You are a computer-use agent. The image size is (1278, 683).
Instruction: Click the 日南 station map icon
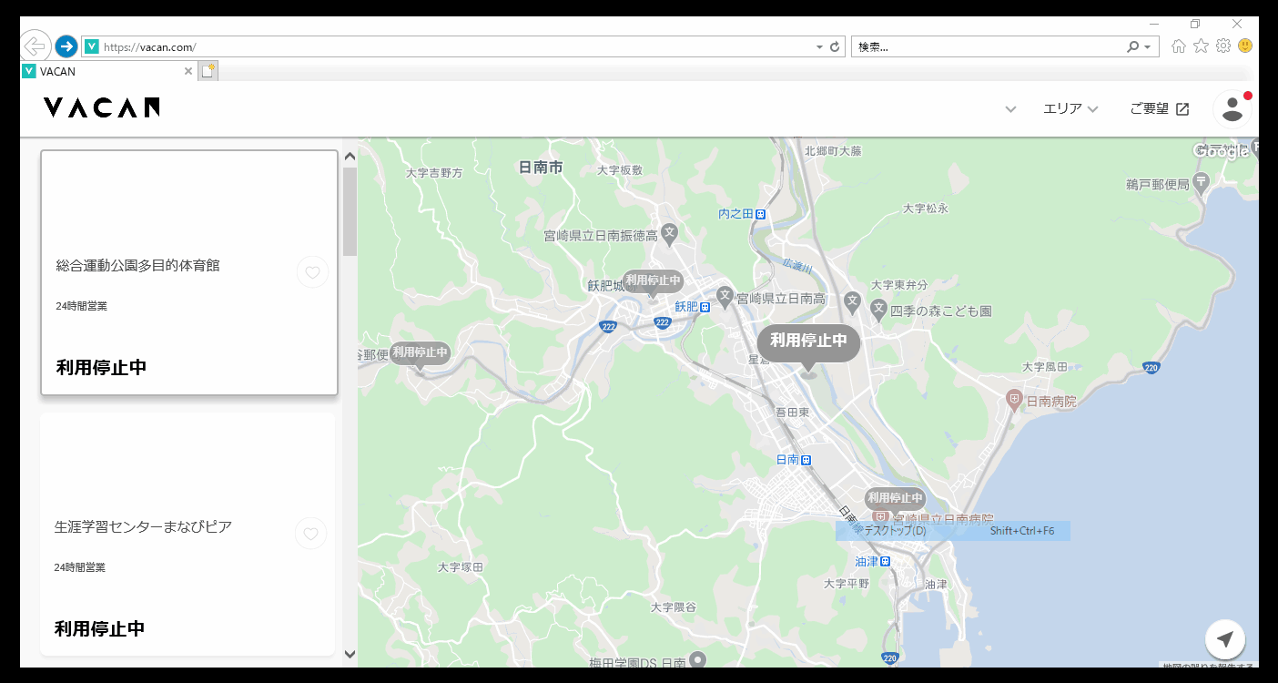point(806,460)
